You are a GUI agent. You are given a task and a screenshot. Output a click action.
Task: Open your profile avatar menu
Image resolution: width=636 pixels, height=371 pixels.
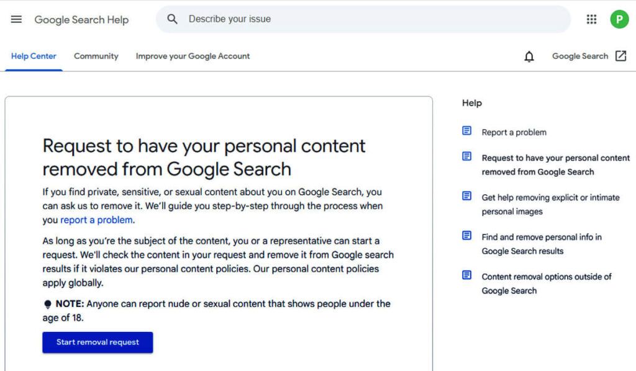click(x=619, y=19)
